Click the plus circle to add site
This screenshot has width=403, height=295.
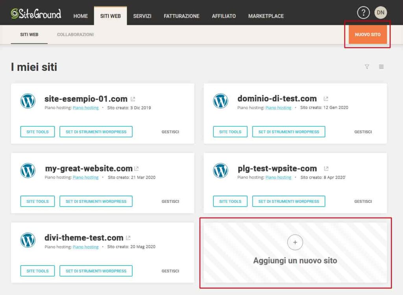click(x=295, y=242)
